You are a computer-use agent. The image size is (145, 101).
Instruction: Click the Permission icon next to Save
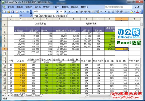[x=16, y=12]
